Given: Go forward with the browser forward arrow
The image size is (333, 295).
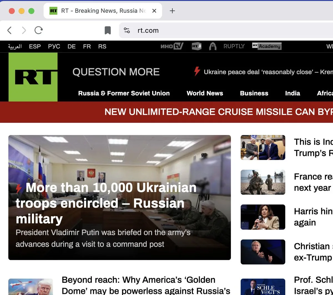Looking at the screenshot, I should coord(24,30).
